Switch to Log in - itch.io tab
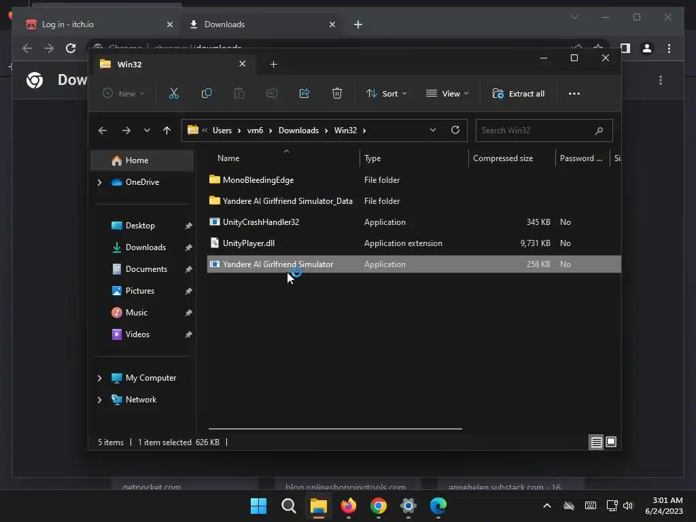Screen dimensions: 696x522 (x=99, y=24)
